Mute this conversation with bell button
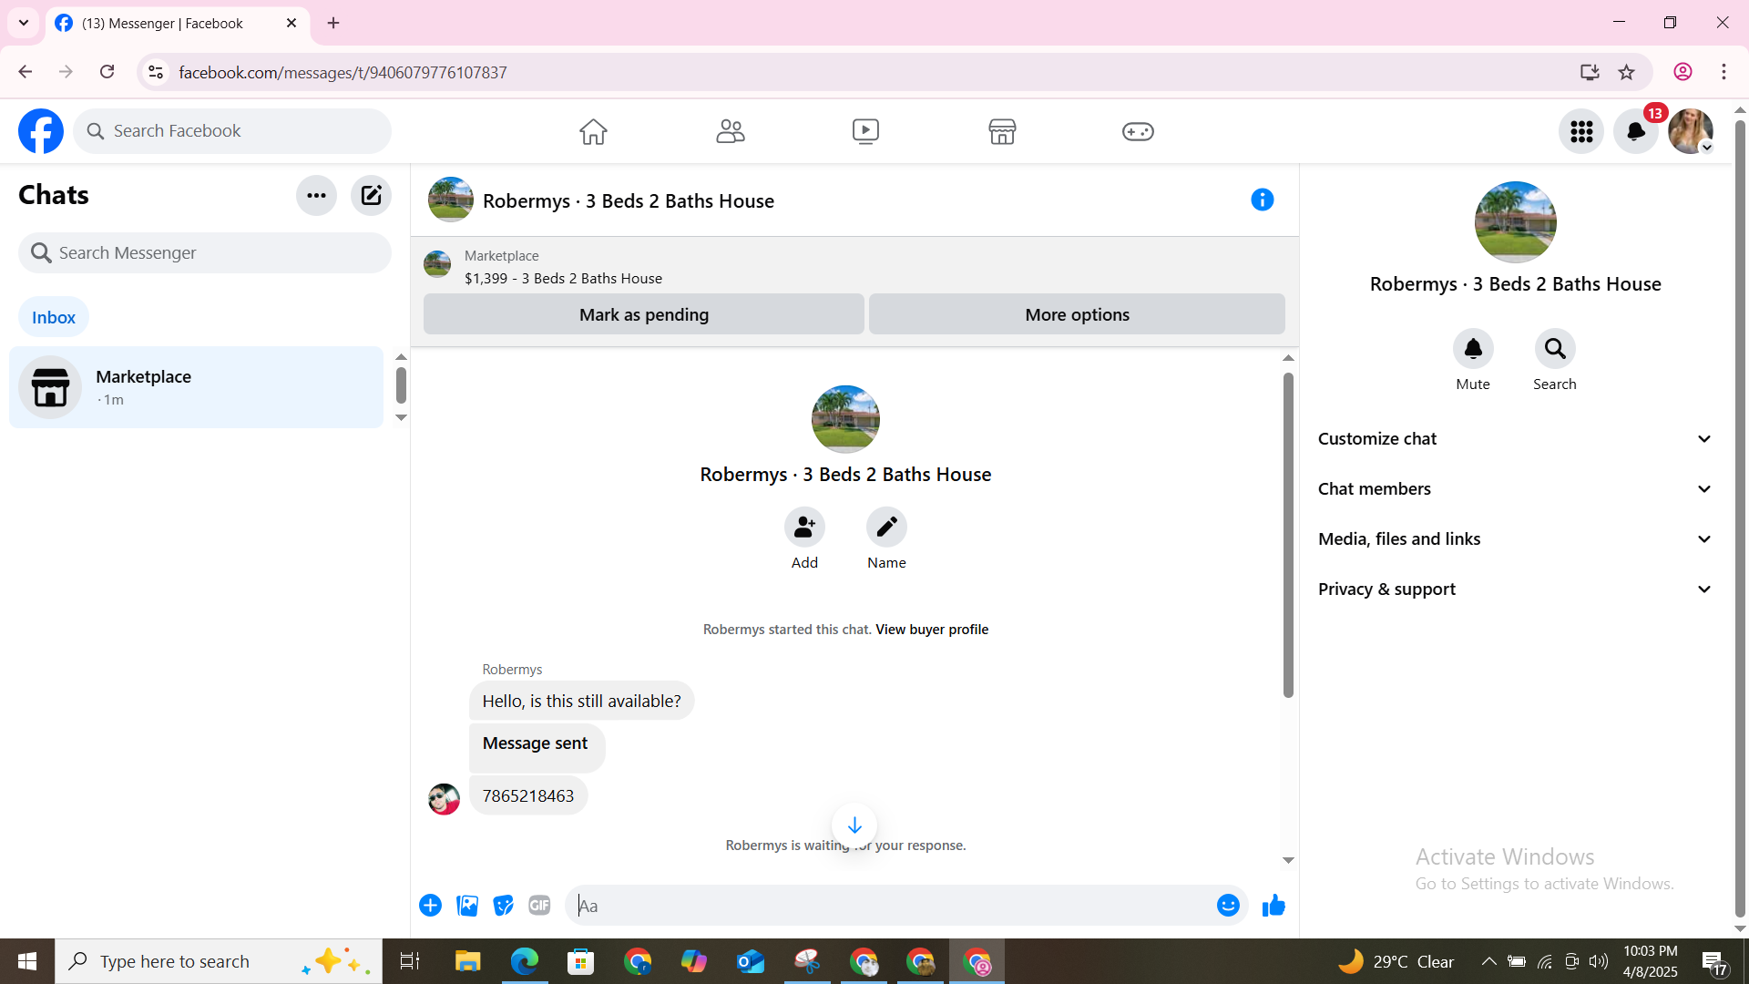This screenshot has width=1749, height=984. [1472, 349]
